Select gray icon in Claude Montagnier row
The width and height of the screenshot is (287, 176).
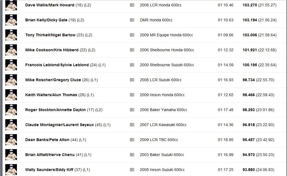[132, 125]
